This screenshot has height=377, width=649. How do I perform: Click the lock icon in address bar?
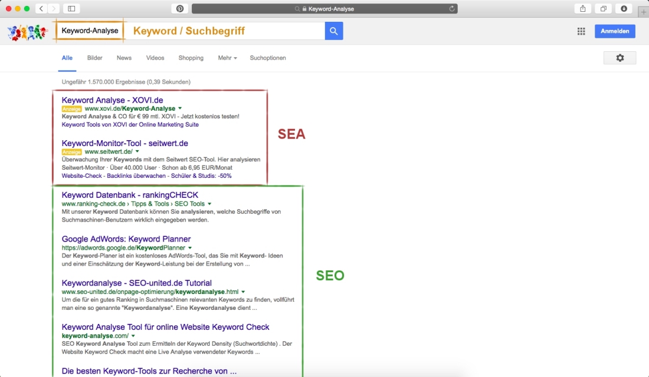(x=304, y=9)
